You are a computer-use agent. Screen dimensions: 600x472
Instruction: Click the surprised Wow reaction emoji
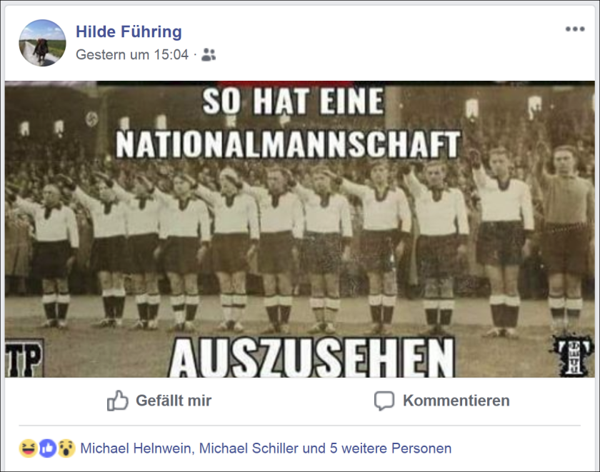(x=66, y=448)
